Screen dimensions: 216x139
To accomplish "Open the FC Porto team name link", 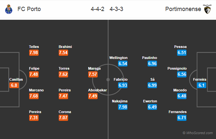I will [x=29, y=9].
